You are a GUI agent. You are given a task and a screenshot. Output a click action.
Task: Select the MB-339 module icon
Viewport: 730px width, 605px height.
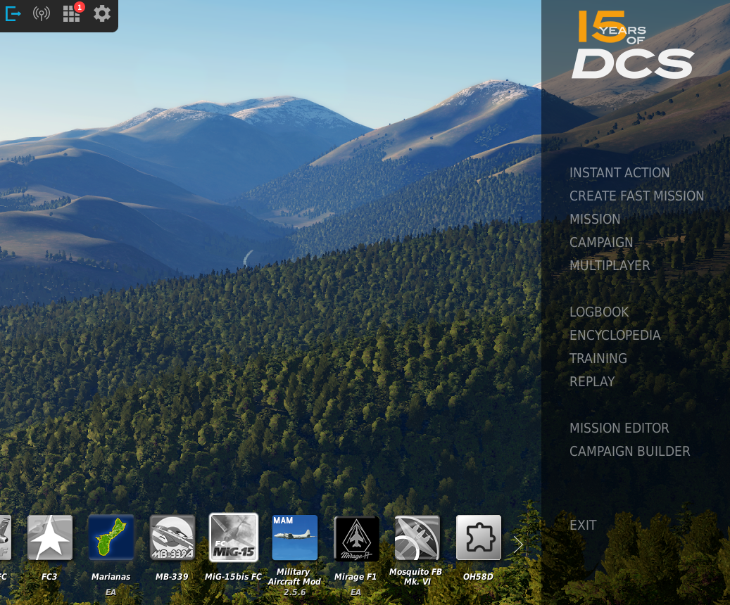click(x=172, y=537)
